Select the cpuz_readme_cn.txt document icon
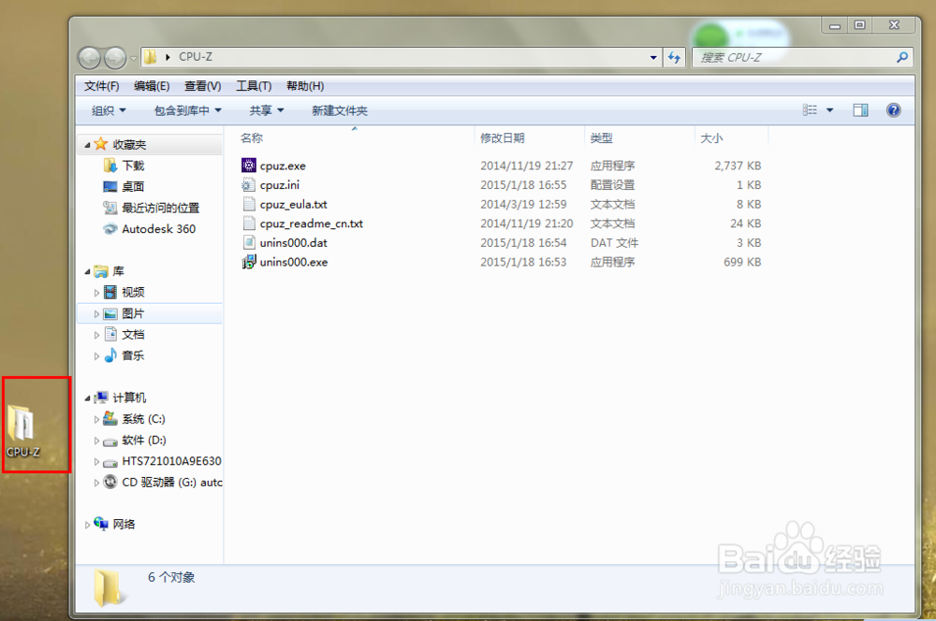The image size is (936, 621). coord(248,224)
